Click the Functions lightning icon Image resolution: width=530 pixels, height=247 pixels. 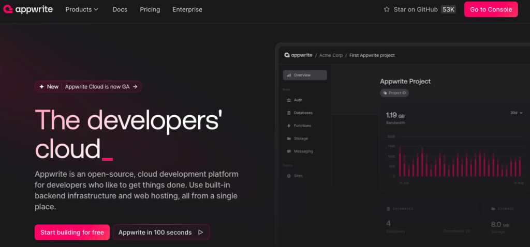[x=289, y=126]
